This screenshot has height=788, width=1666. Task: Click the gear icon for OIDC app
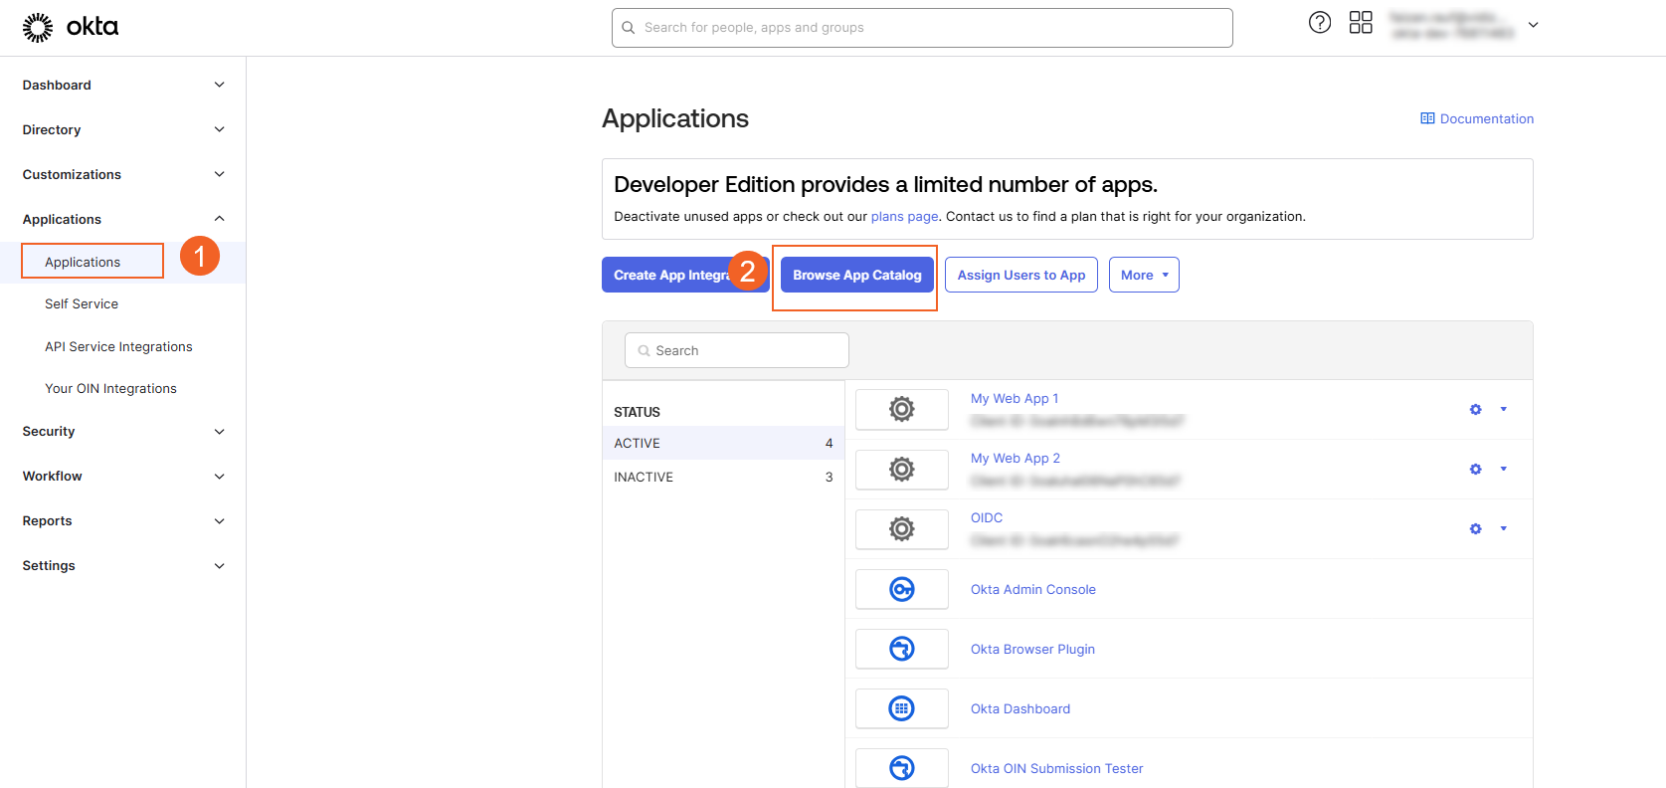1475,529
